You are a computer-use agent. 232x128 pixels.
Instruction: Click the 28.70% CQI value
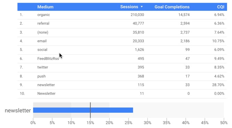click(x=218, y=85)
